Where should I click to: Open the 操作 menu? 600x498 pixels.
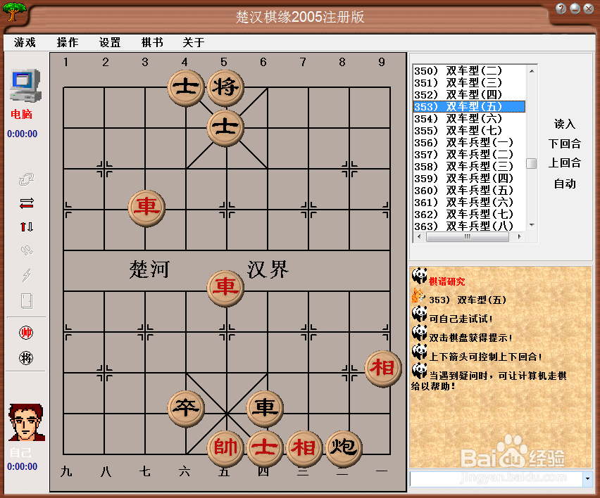tap(68, 42)
